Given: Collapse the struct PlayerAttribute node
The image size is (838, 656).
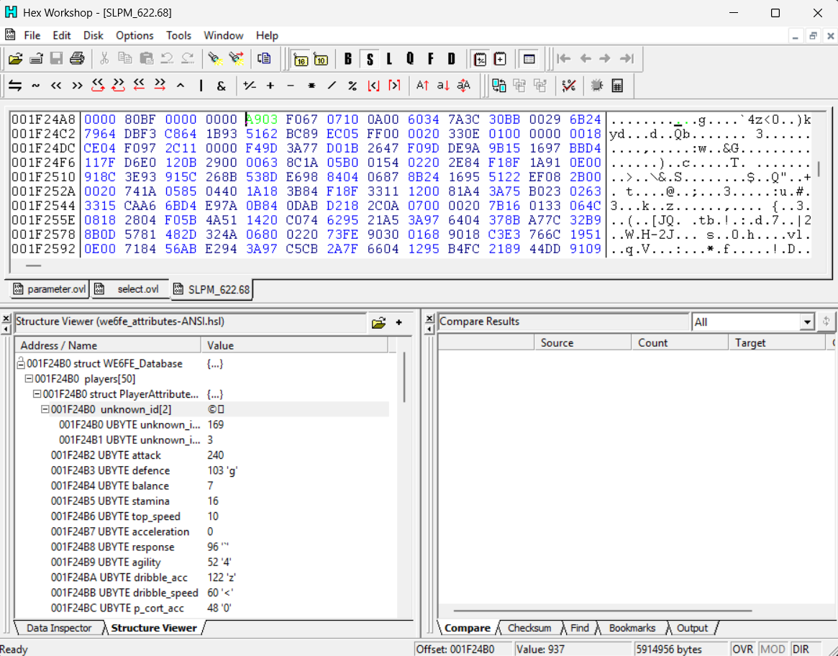Looking at the screenshot, I should [x=37, y=394].
